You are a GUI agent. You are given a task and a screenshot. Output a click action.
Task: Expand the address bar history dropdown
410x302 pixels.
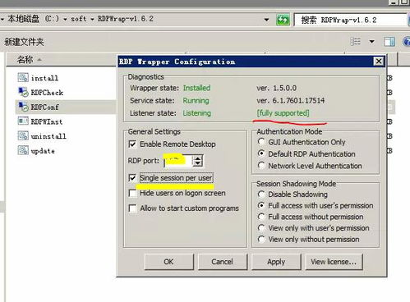tap(266, 20)
